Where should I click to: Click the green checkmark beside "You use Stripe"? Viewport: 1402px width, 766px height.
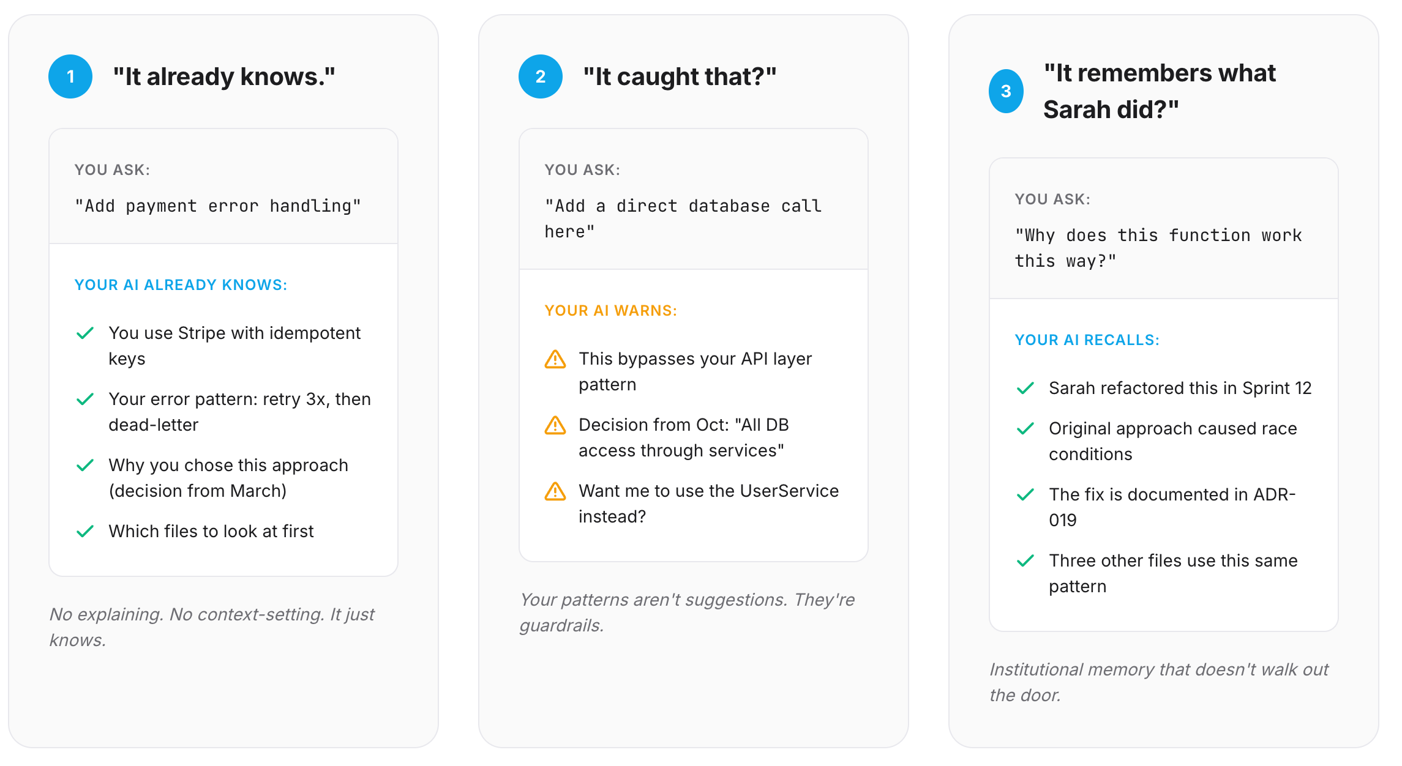point(85,333)
